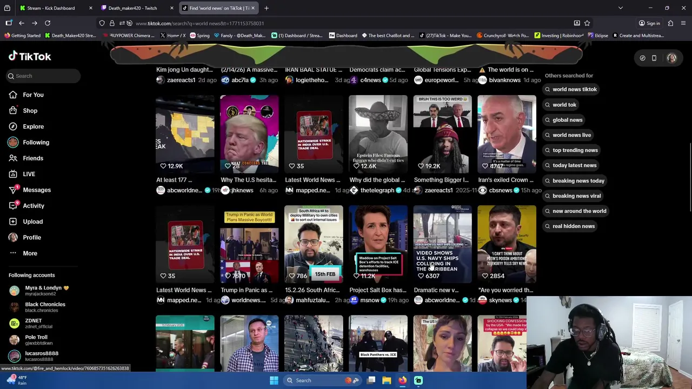The width and height of the screenshot is (692, 389).
Task: Open a new browser tab
Action: (267, 8)
